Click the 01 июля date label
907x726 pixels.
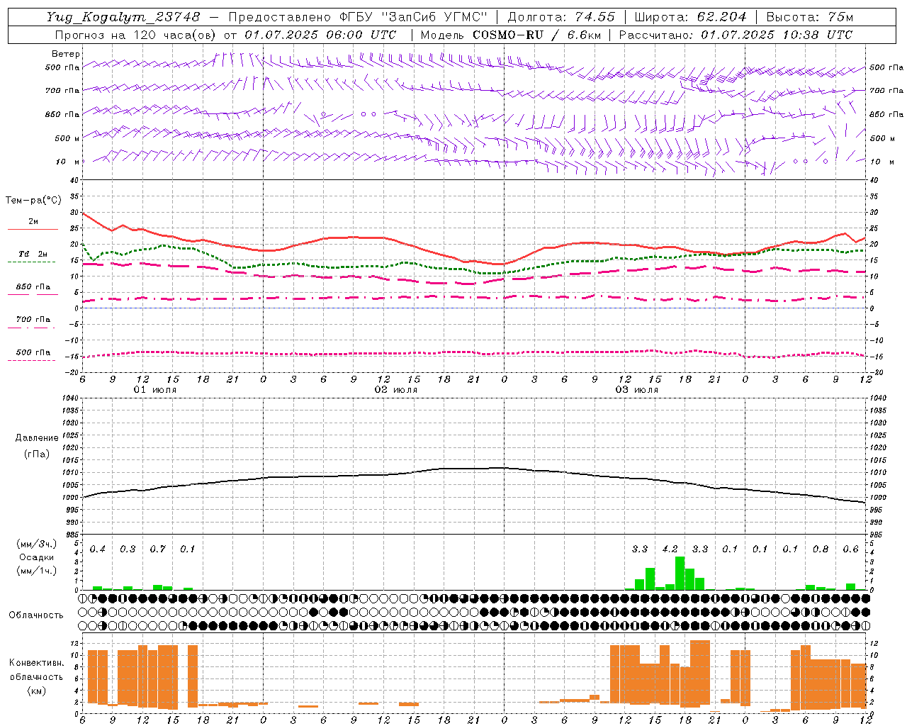click(x=156, y=390)
